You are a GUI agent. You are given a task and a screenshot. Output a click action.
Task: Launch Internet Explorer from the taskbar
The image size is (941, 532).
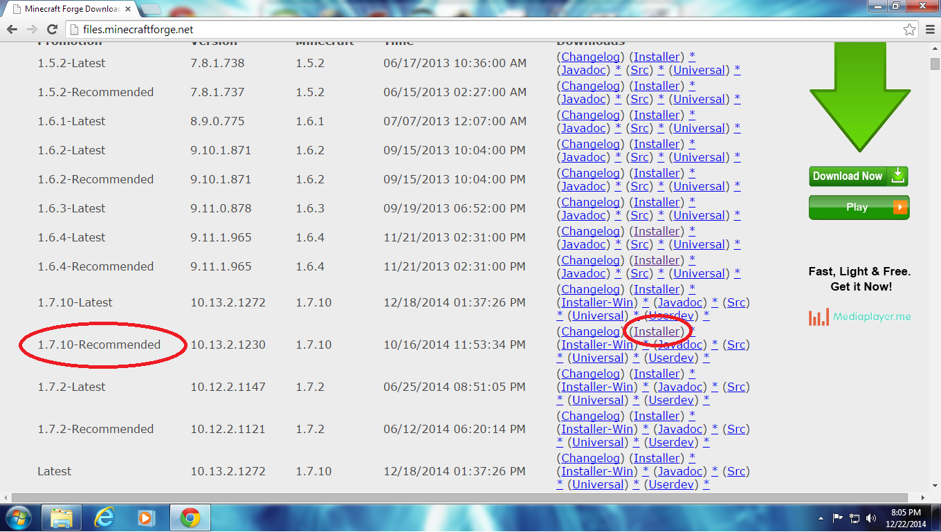tap(104, 517)
